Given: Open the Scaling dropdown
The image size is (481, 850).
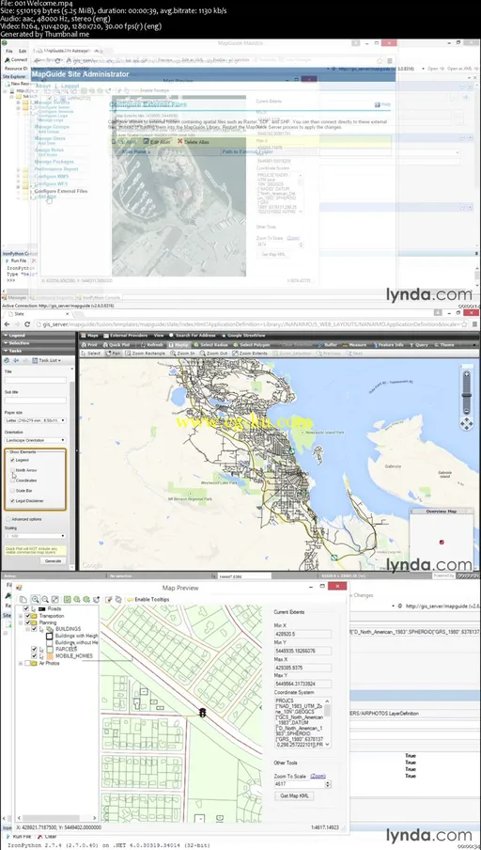Looking at the screenshot, I should pos(35,536).
